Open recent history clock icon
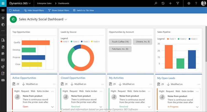 [x=163, y=3]
